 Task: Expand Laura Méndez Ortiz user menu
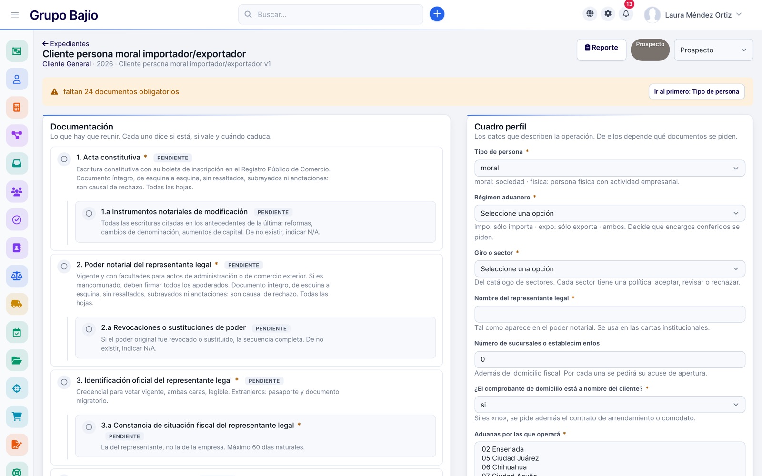click(693, 15)
